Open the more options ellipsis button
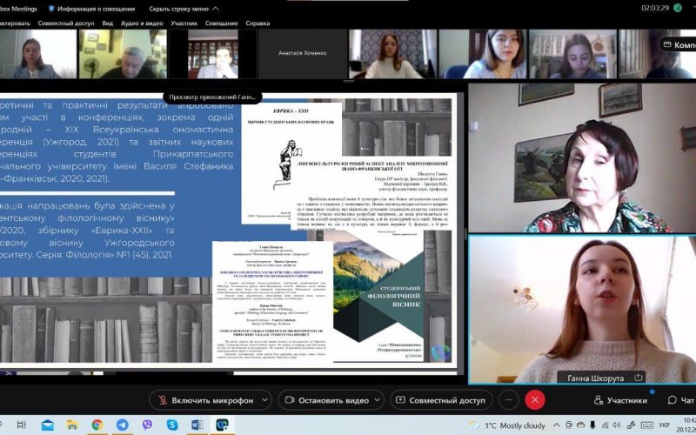 (509, 400)
